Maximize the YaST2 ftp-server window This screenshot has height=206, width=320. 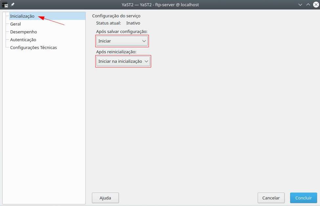click(308, 5)
